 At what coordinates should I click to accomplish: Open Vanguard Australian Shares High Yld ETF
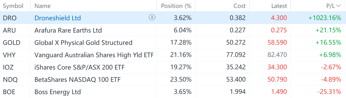pyautogui.click(x=94, y=55)
